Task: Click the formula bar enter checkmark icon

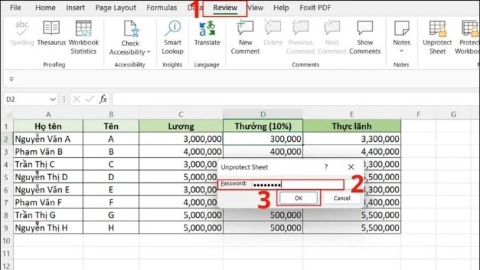Action: 90,99
